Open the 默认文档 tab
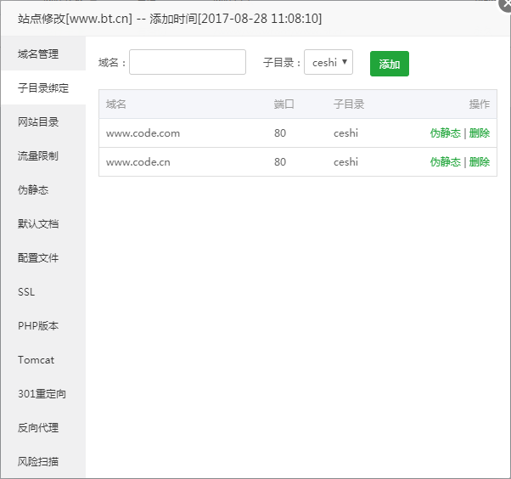The height and width of the screenshot is (479, 511). (x=39, y=224)
